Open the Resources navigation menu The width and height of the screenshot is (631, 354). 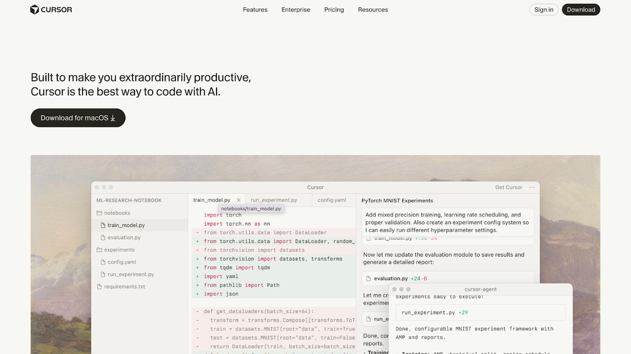[373, 9]
